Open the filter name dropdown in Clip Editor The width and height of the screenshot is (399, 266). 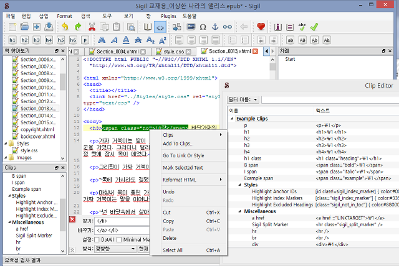pyautogui.click(x=243, y=99)
